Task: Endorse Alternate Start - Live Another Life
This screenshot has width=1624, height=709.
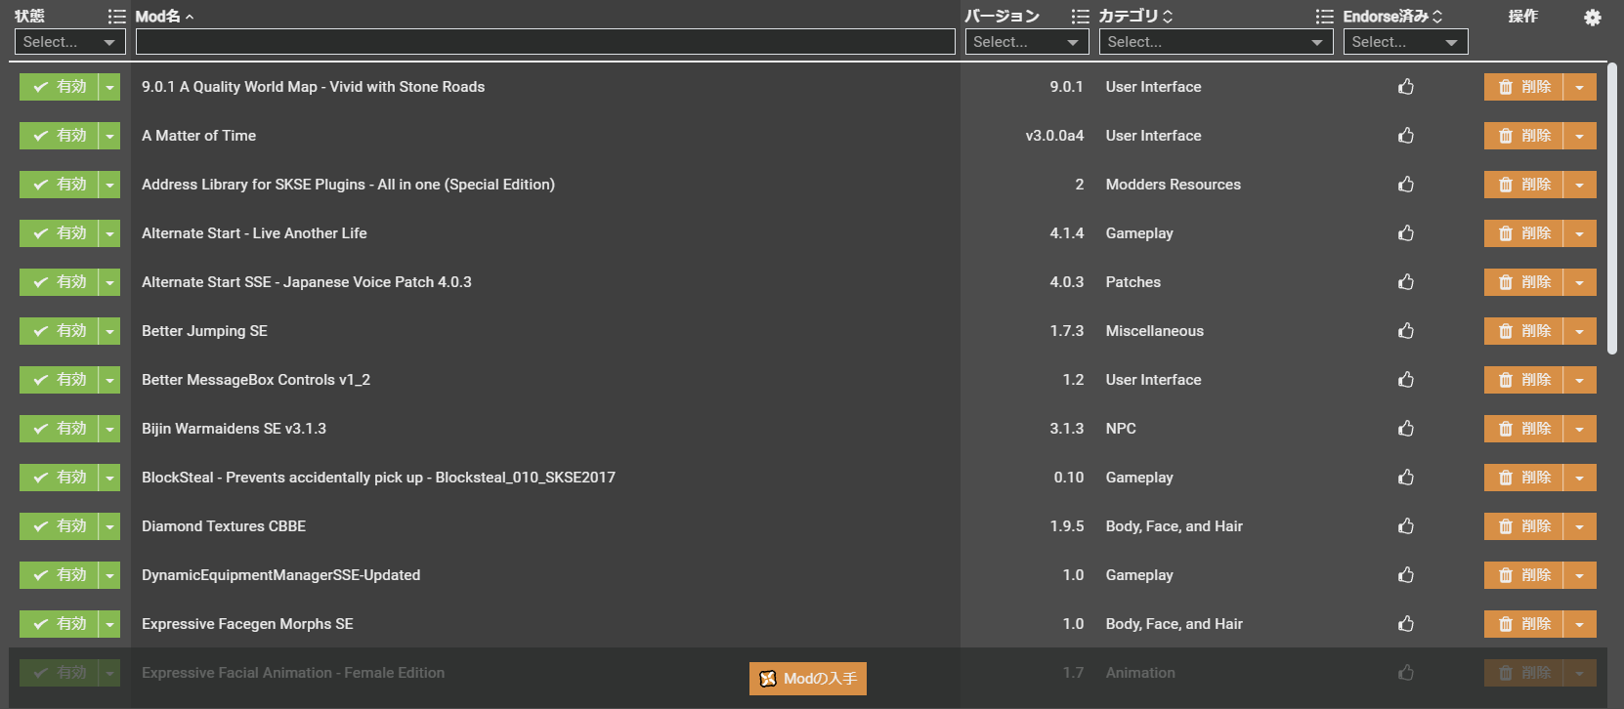Action: [x=1406, y=233]
